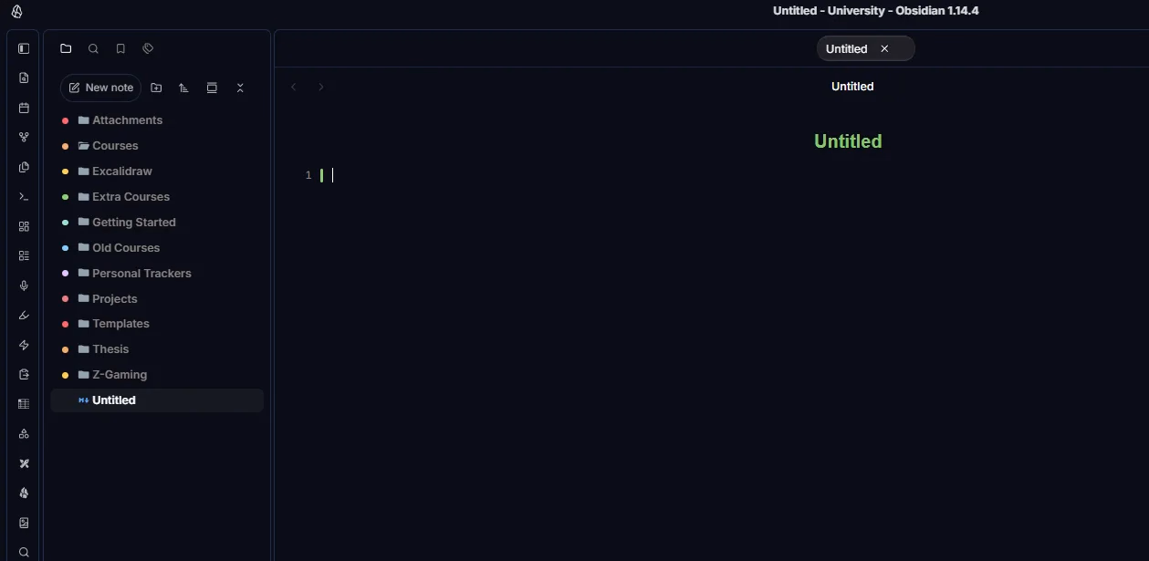
Task: Open the Z-Gaming folder
Action: pos(157,375)
